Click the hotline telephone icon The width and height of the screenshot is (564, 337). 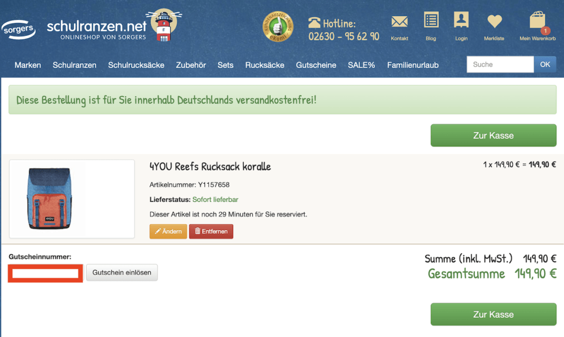coord(314,23)
